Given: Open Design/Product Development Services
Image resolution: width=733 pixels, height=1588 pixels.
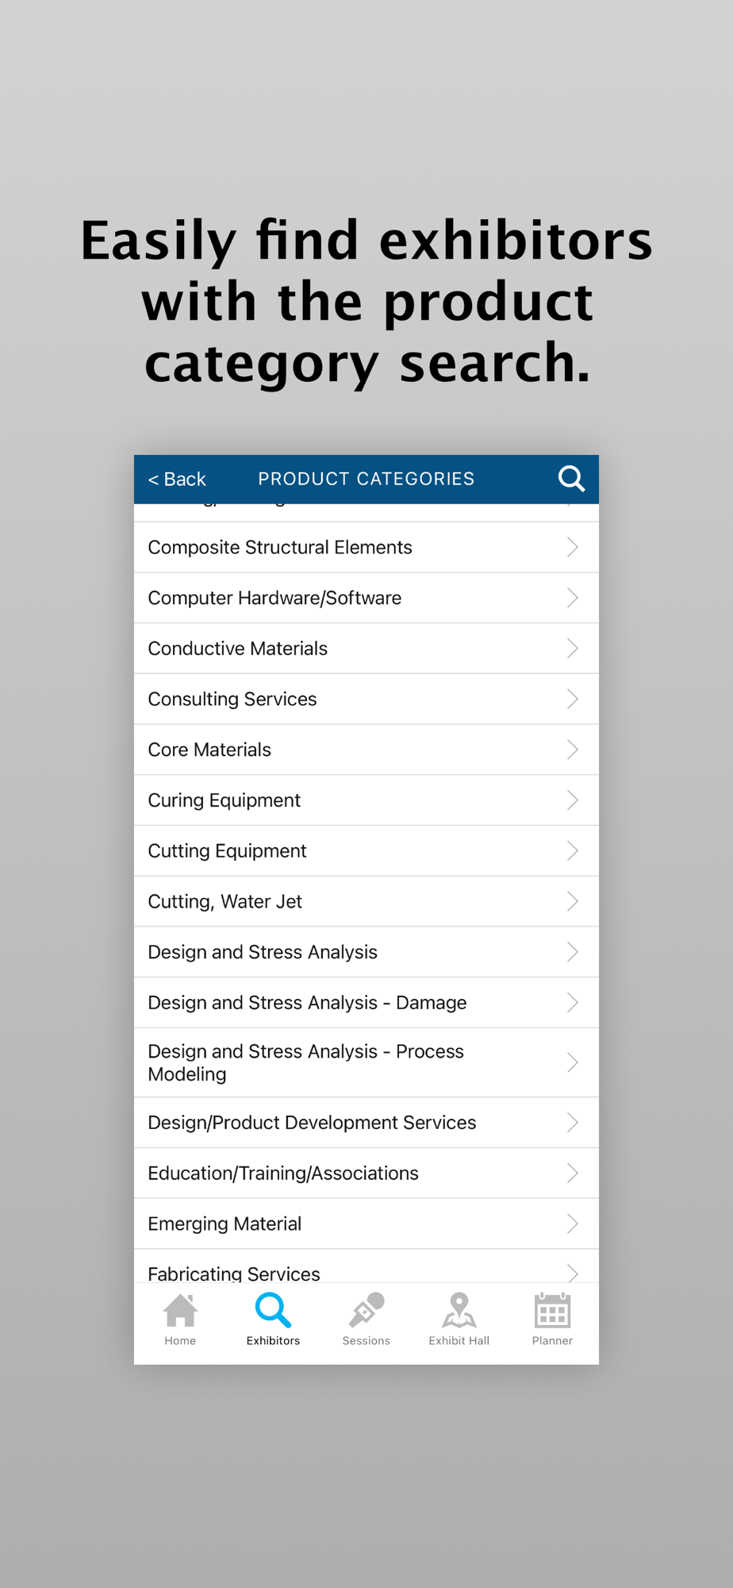Looking at the screenshot, I should click(x=312, y=1123).
